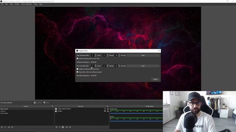Open the Profile menu

click(17, 4)
